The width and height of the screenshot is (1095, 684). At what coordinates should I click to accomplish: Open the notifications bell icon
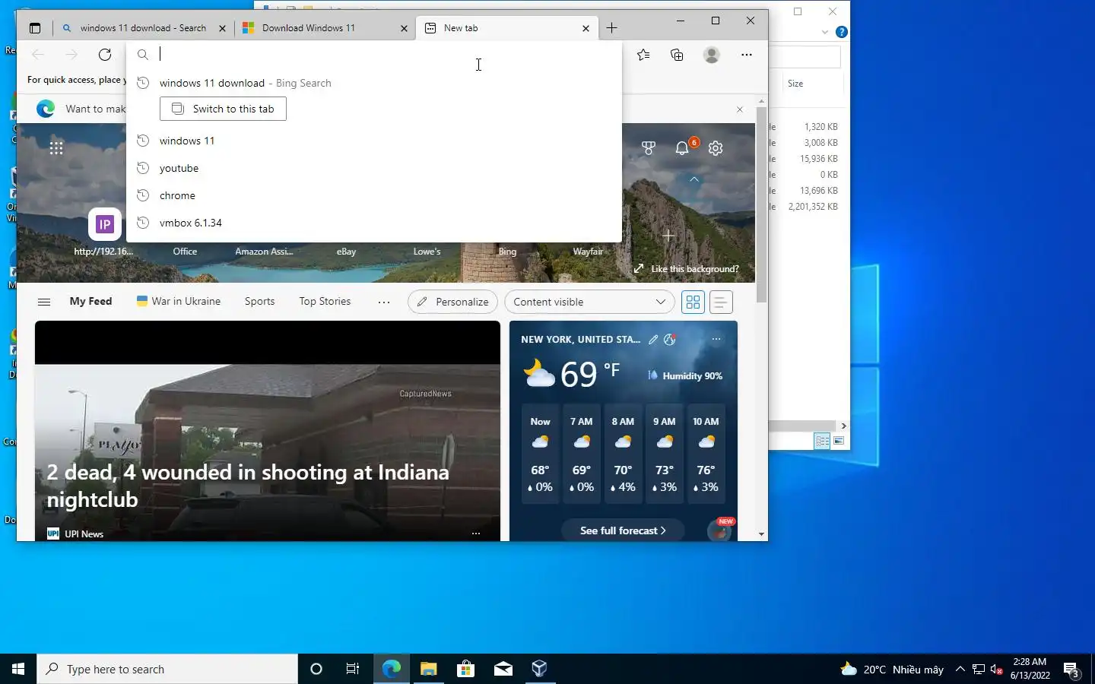click(x=682, y=148)
